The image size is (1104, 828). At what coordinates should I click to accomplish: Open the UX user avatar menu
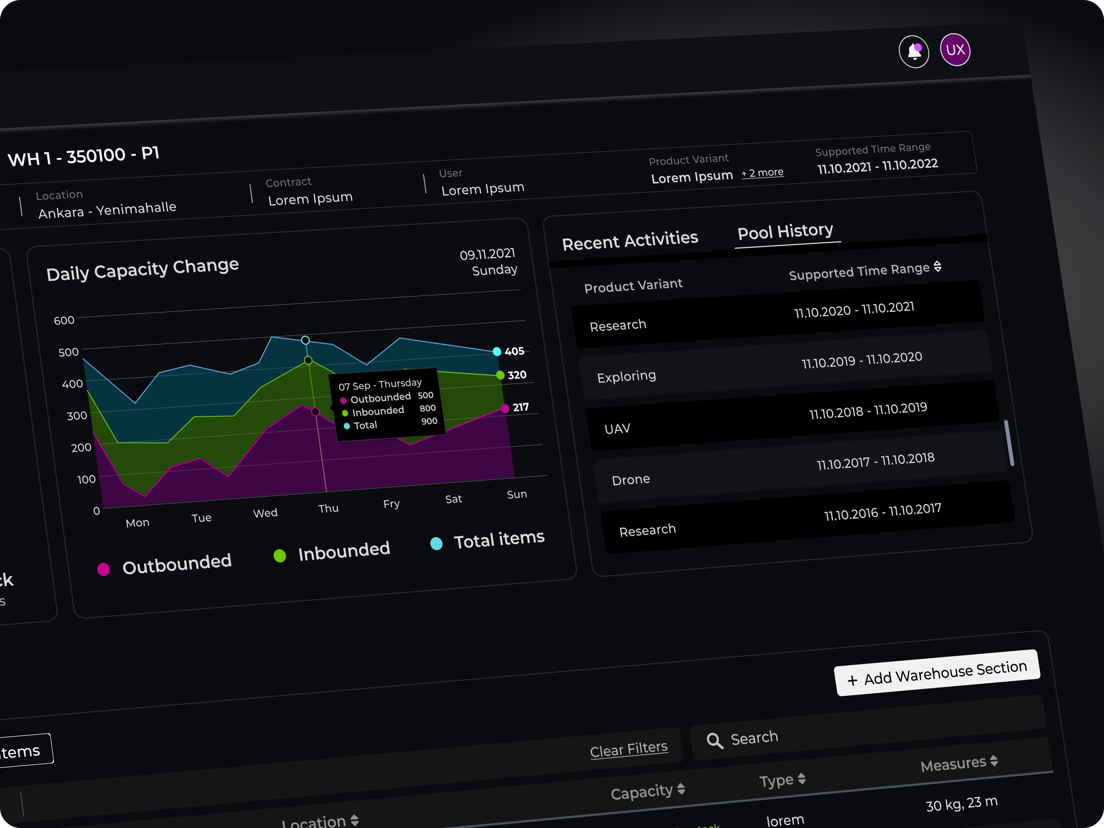(x=955, y=50)
